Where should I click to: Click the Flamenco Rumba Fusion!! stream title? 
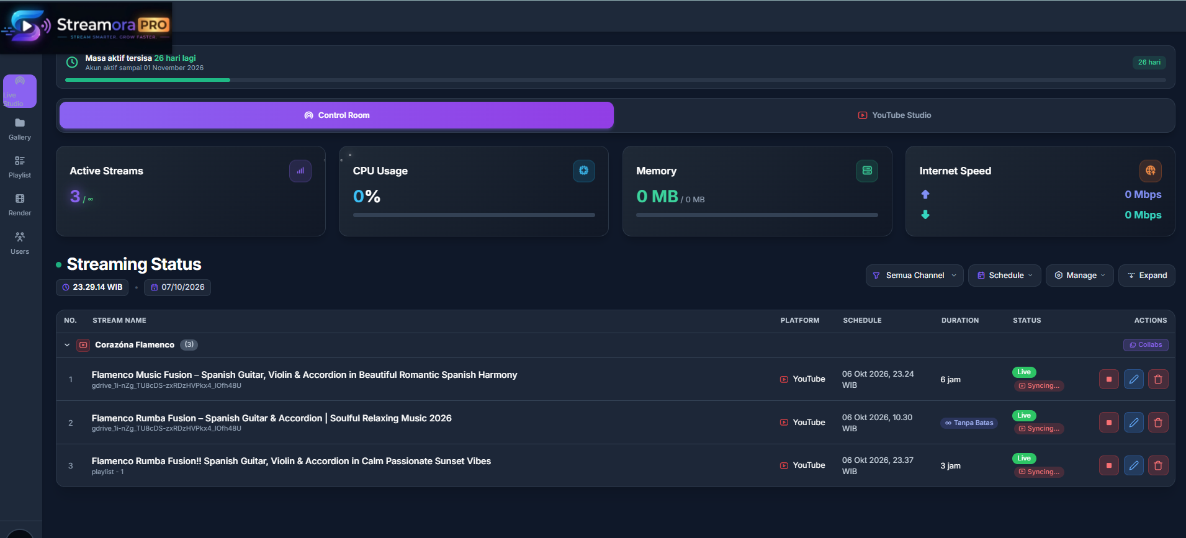click(x=291, y=461)
